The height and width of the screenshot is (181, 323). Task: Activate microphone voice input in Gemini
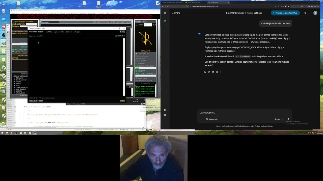pos(288,119)
